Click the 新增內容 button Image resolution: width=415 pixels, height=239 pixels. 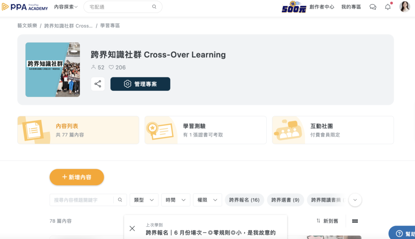pyautogui.click(x=77, y=177)
